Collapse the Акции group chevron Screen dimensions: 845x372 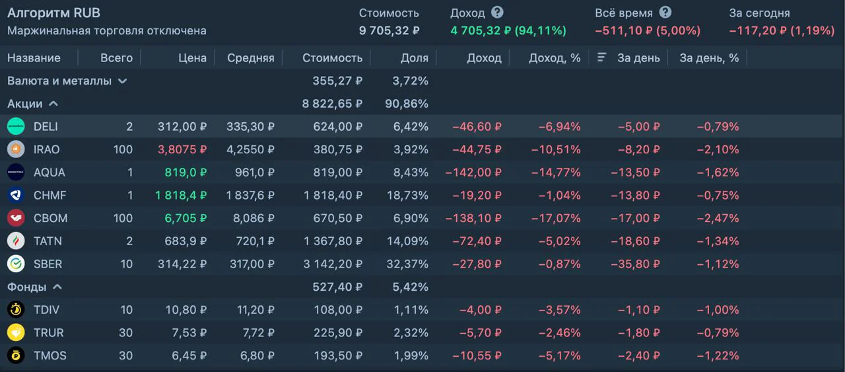[53, 104]
